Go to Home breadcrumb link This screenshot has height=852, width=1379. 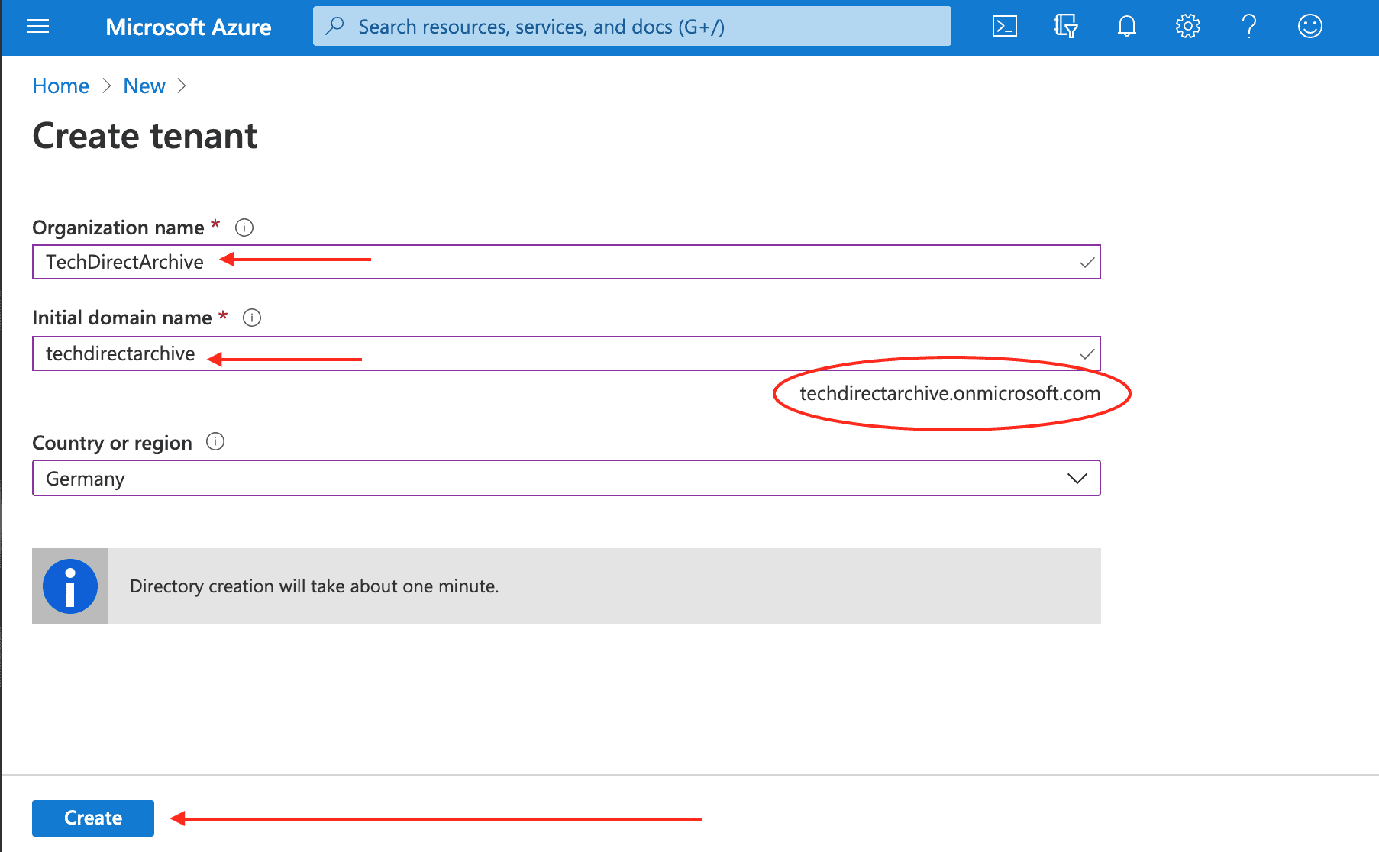pyautogui.click(x=60, y=86)
